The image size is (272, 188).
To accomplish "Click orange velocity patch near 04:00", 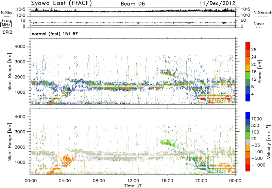I will tap(67, 159).
